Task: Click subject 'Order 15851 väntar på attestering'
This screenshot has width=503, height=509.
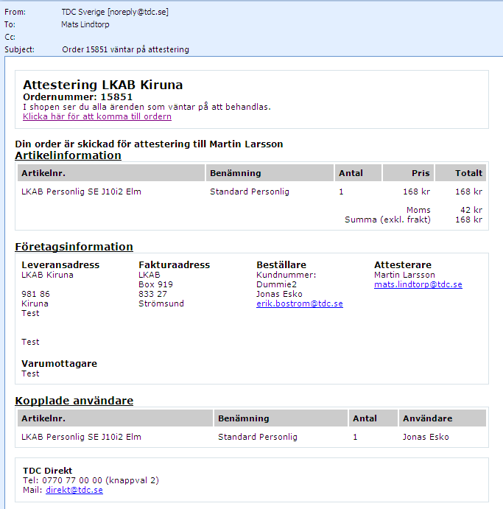Action: 125,49
